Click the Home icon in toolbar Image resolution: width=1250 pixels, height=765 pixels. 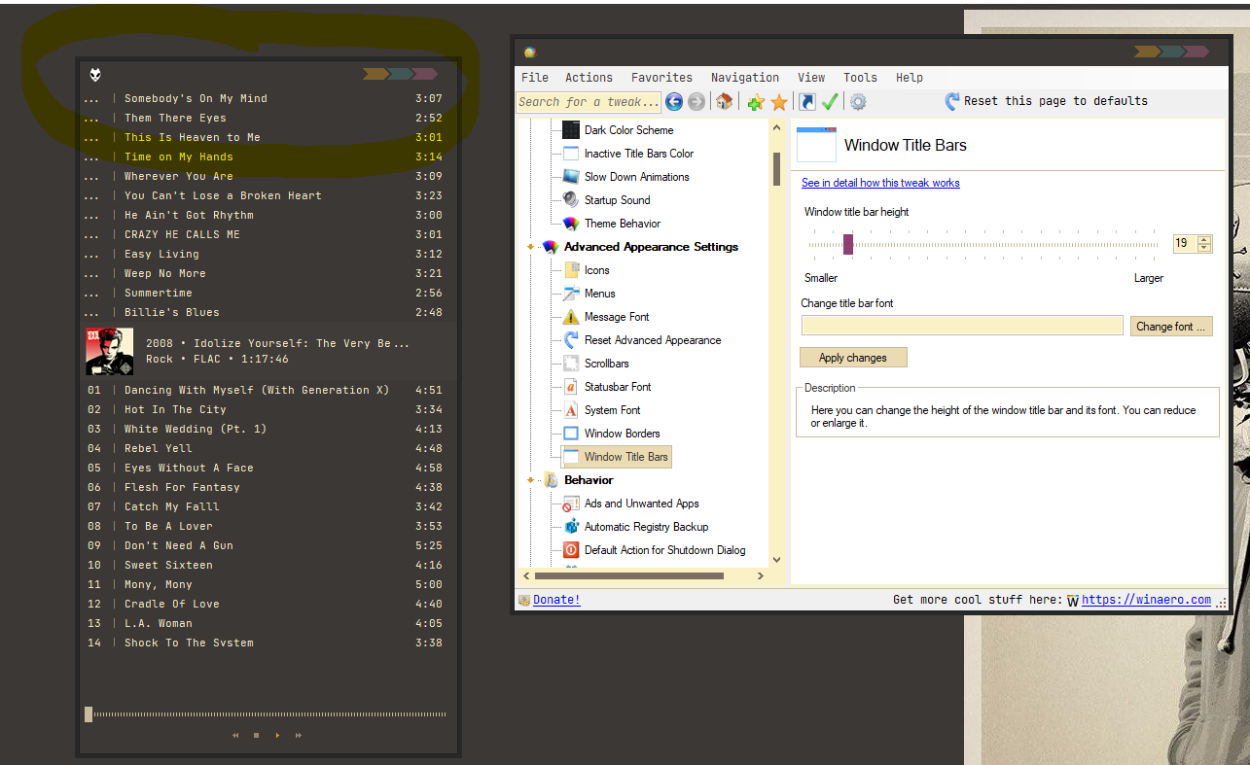[724, 102]
